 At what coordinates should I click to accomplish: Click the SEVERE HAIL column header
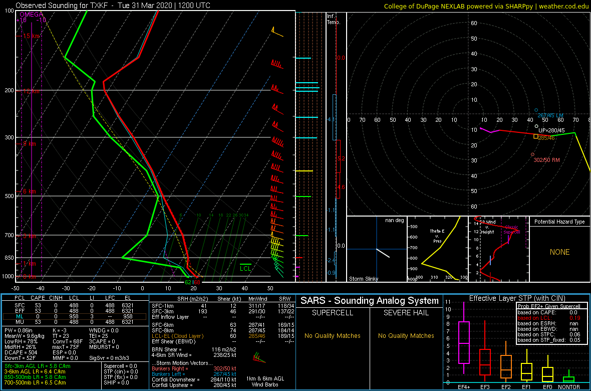click(x=407, y=313)
